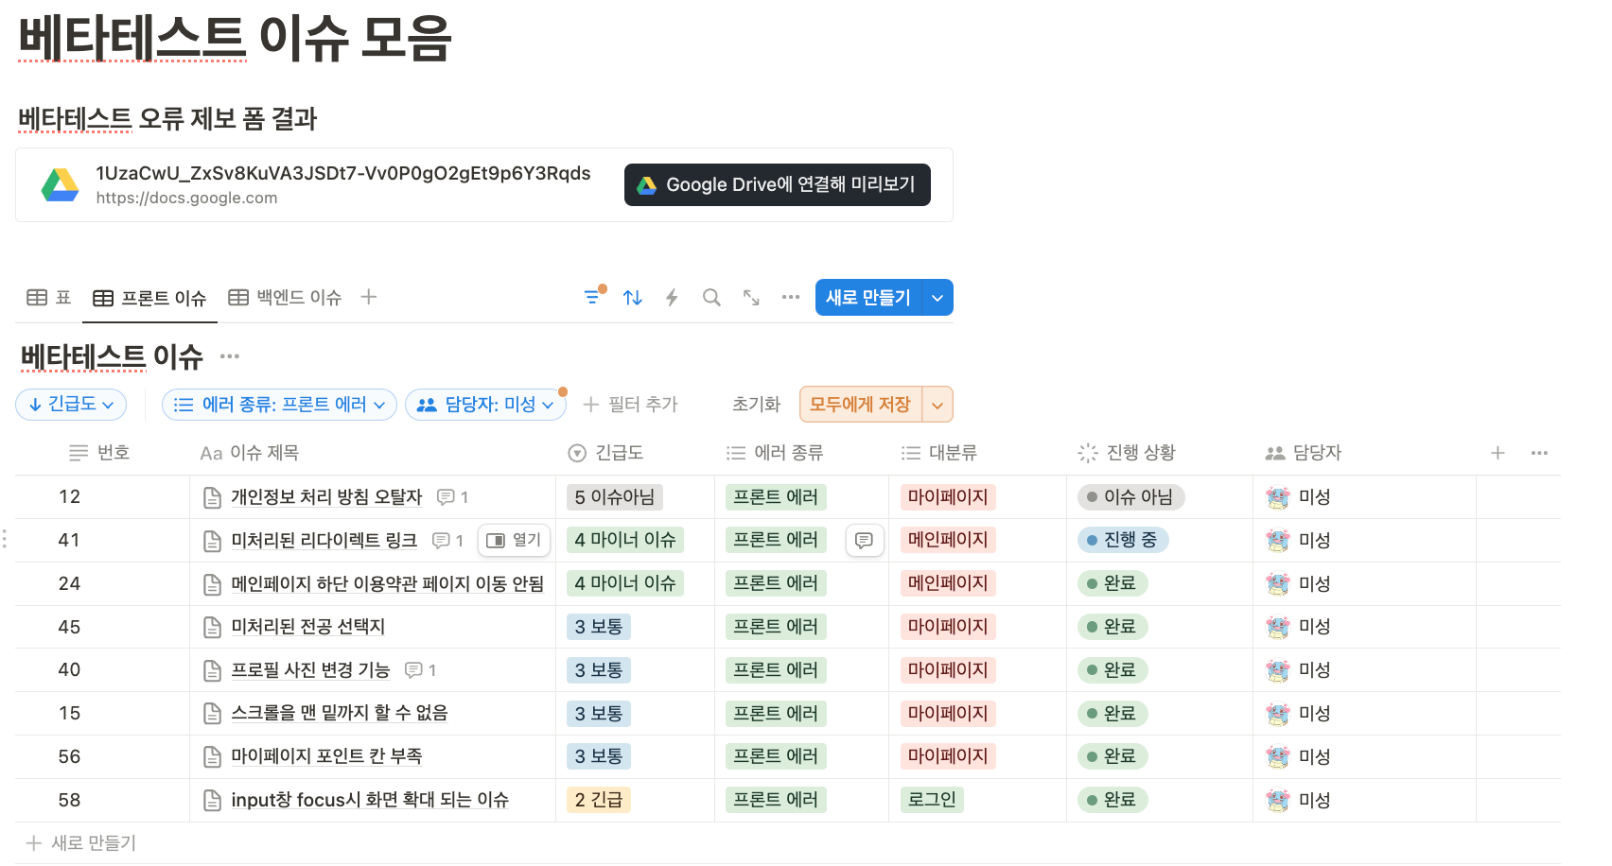Open sort options with the arrows icon

click(x=633, y=298)
